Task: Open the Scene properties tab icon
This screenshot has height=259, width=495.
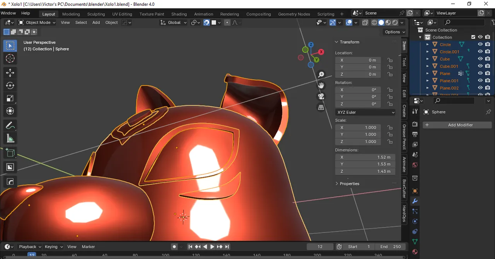Action: 415,155
